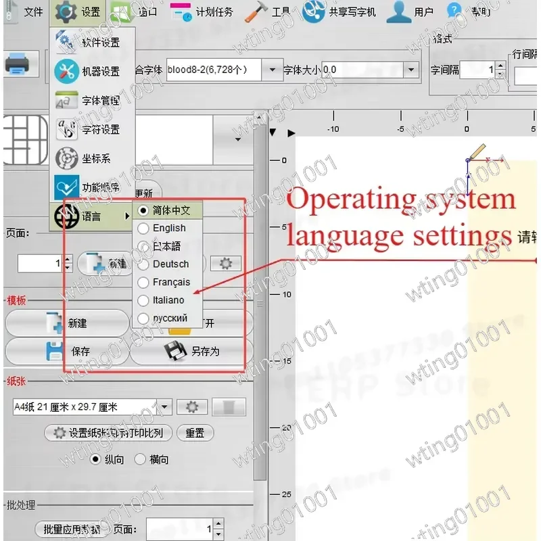Open the 文件 menu
Viewport: 541px width, 541px height.
[x=24, y=12]
